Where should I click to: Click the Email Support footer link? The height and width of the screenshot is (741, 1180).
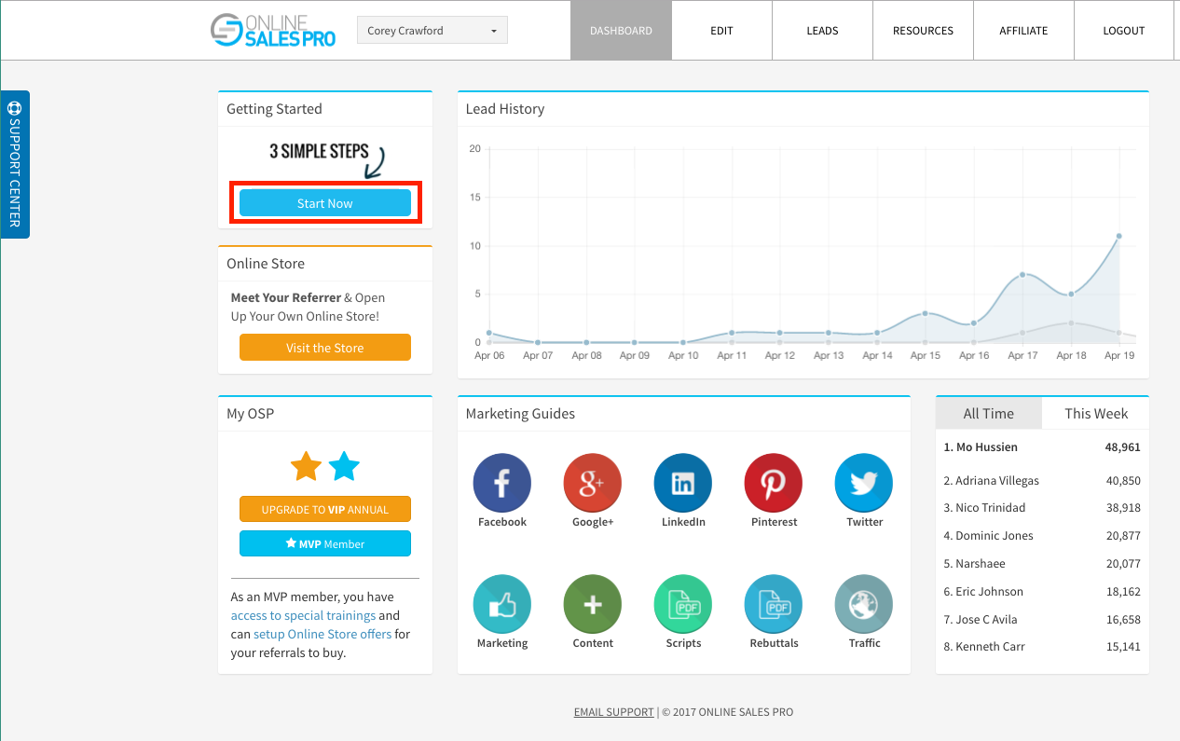point(614,712)
